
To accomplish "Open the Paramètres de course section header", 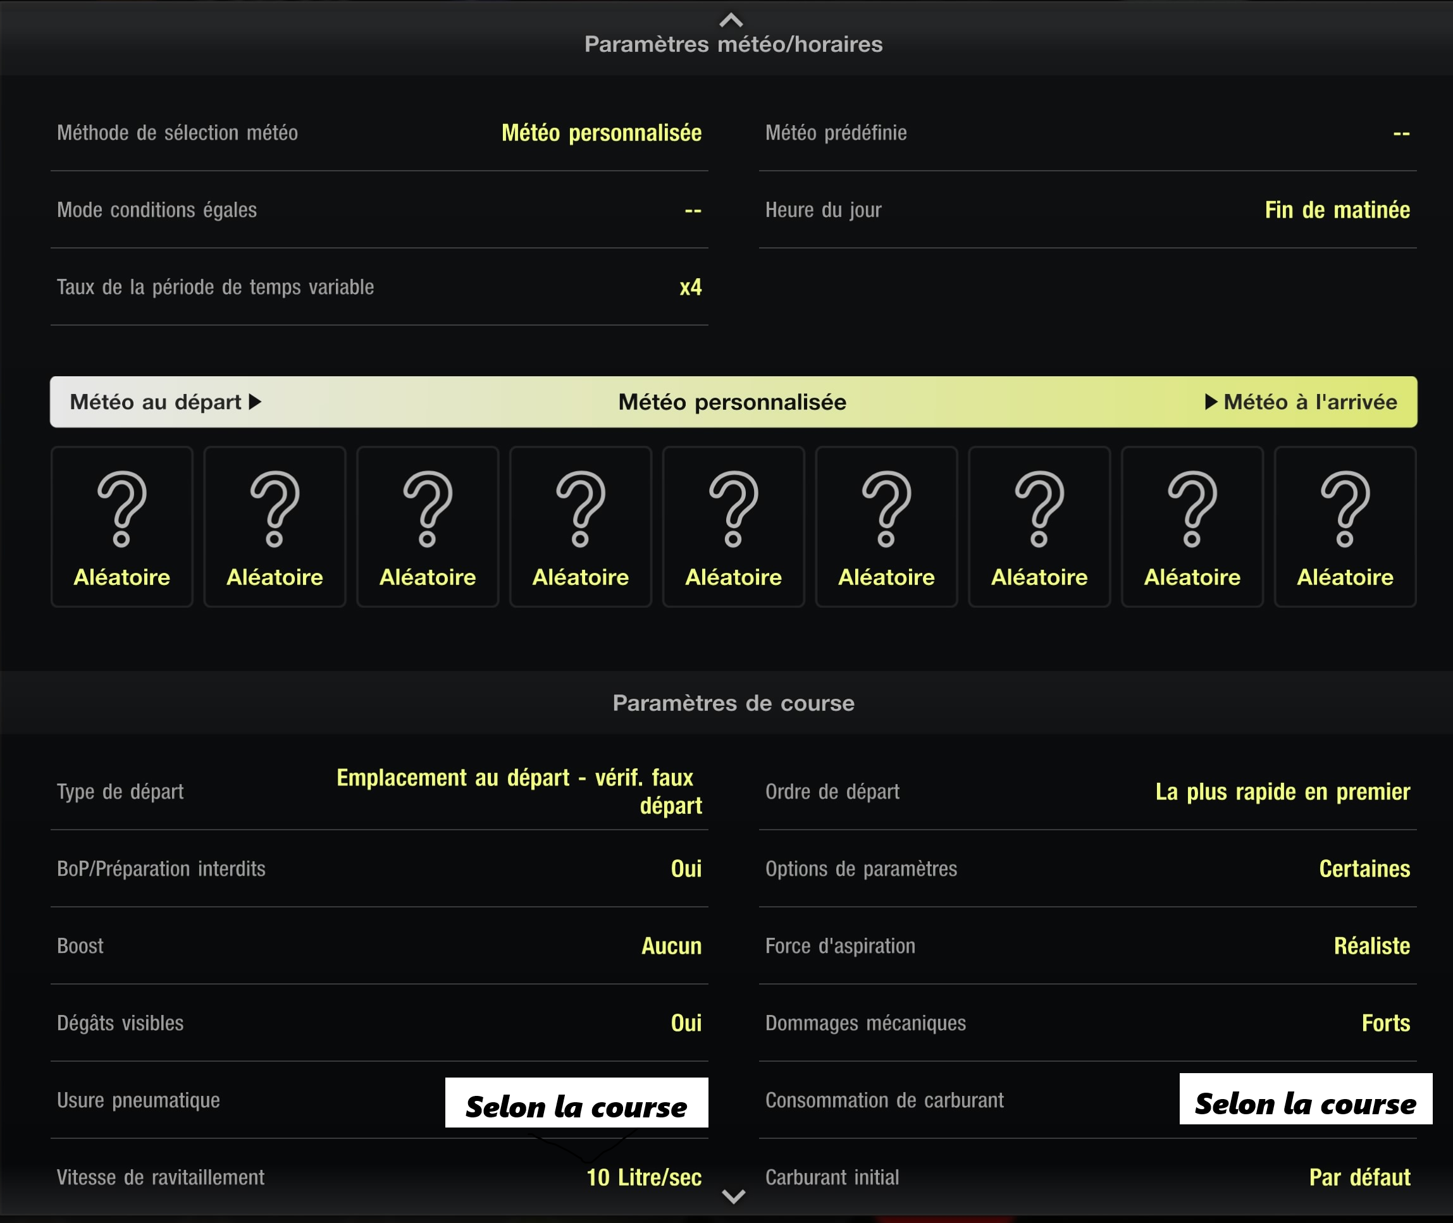I will (x=733, y=703).
